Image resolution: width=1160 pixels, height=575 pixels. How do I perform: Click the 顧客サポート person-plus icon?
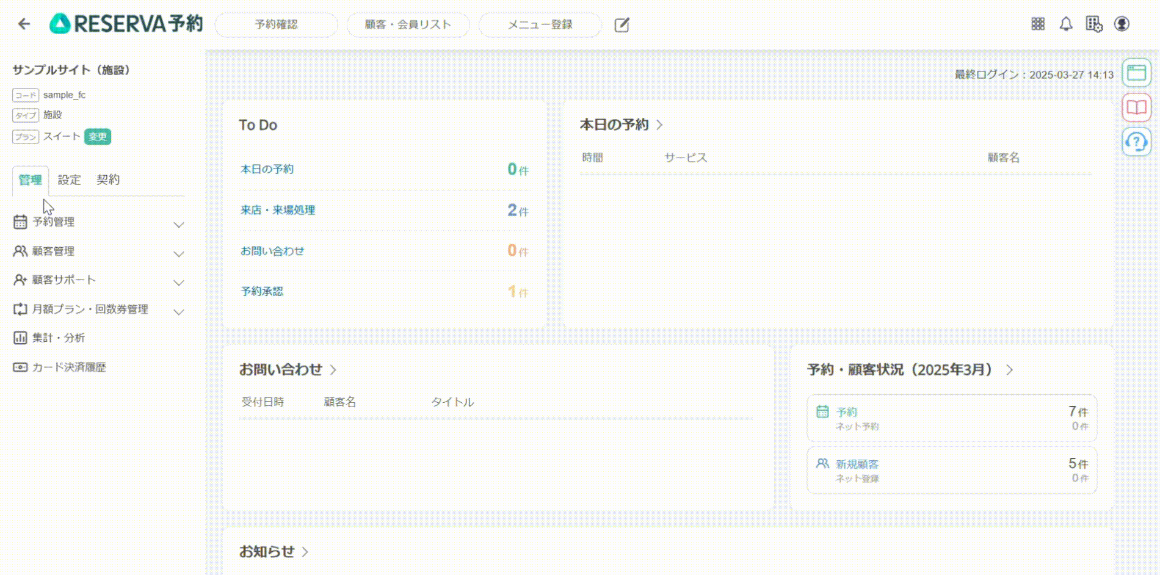(x=20, y=280)
